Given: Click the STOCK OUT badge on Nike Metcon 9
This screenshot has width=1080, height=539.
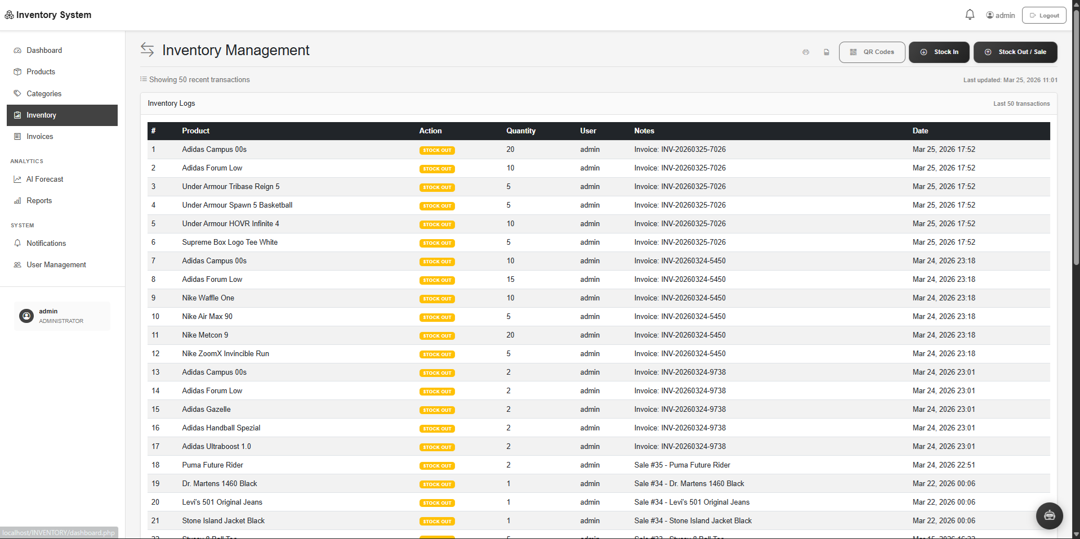Looking at the screenshot, I should point(437,335).
